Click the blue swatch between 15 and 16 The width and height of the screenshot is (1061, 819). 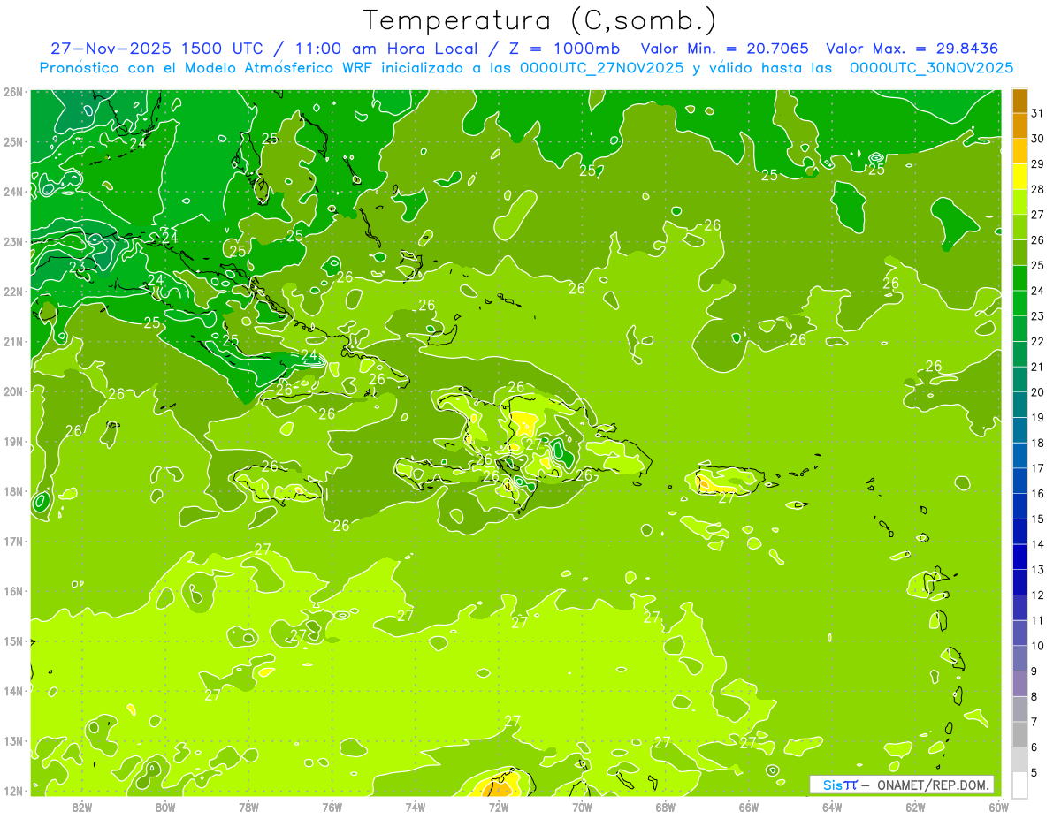[1020, 505]
